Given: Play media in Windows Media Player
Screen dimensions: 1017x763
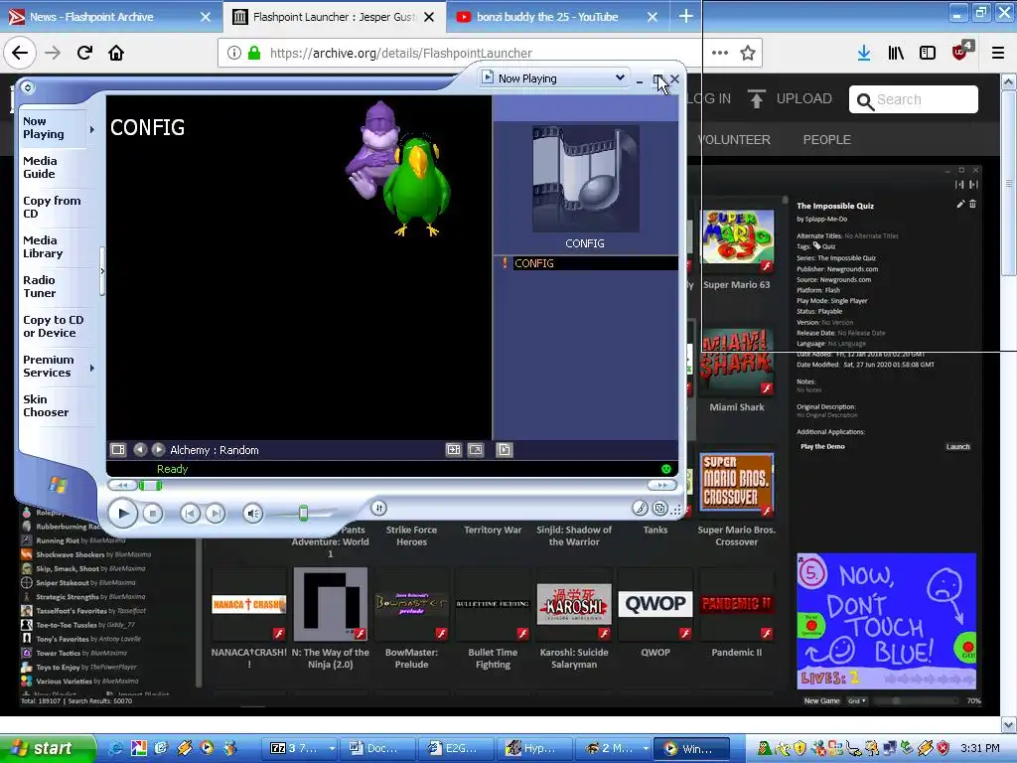Looking at the screenshot, I should (x=122, y=514).
